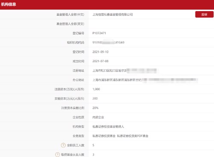Viewport: 214px width, 157px height.
Task: Click business type 私募证券投资基金
Action: (104, 136)
